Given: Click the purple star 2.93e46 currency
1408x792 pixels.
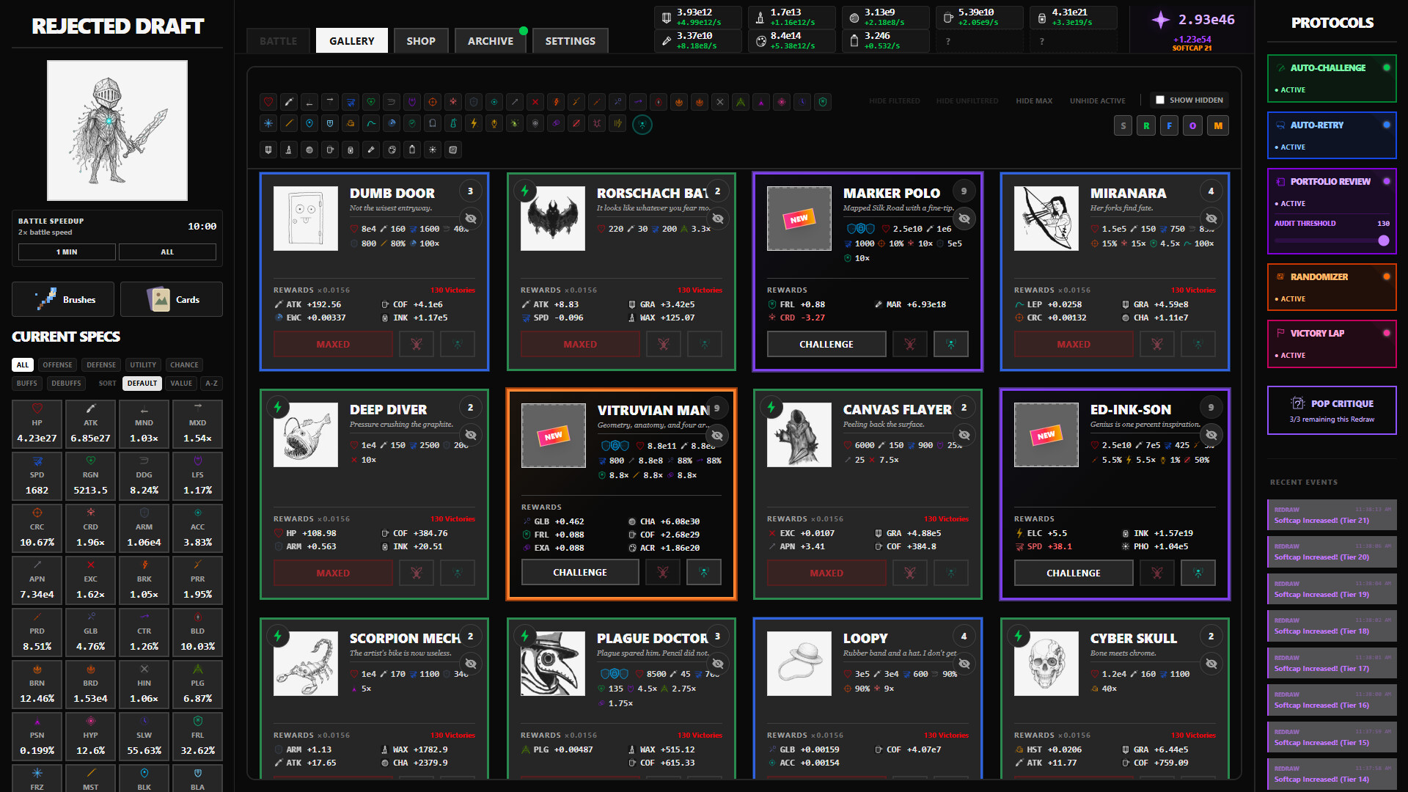Looking at the screenshot, I should point(1192,20).
